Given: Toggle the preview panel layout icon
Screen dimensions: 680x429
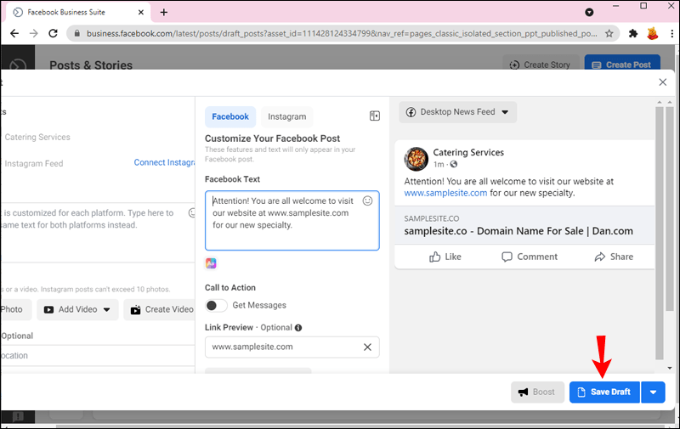Looking at the screenshot, I should click(x=374, y=116).
